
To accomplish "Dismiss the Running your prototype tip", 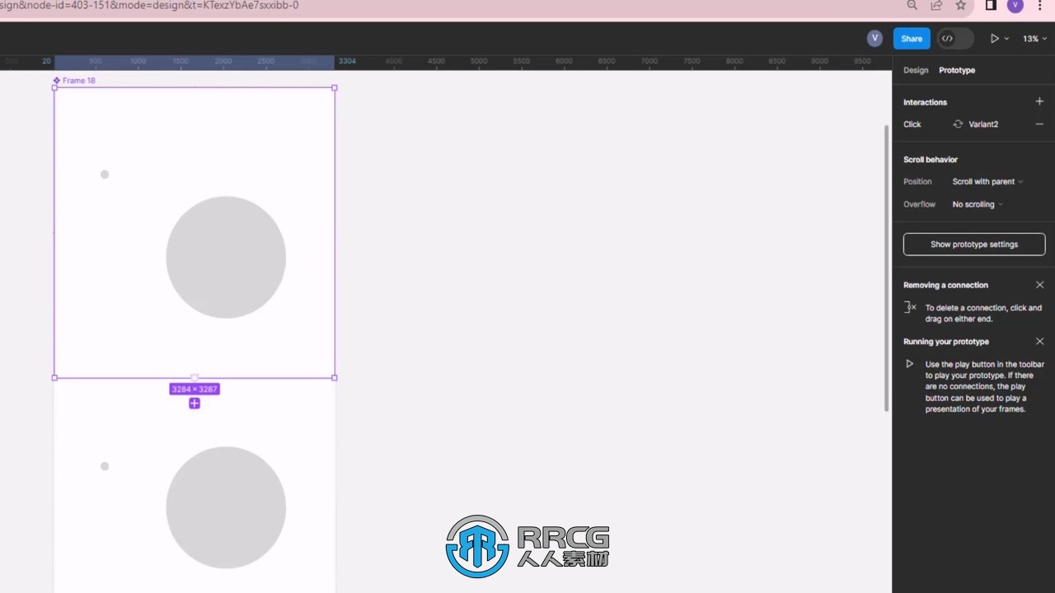I will point(1039,341).
